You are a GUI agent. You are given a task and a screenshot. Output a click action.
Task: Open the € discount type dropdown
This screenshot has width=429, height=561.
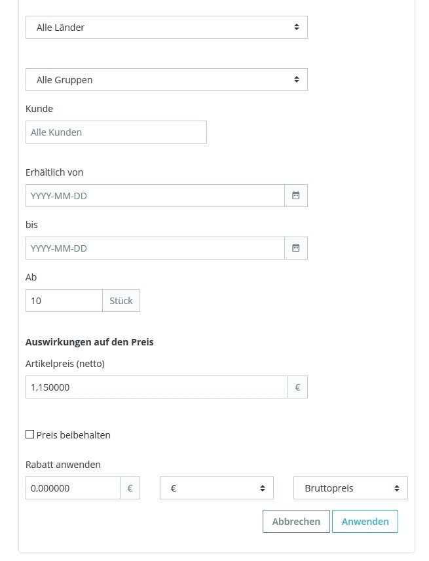click(217, 488)
